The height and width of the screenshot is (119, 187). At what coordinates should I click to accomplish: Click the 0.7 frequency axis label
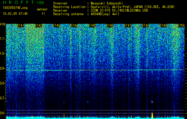coord(2,98)
